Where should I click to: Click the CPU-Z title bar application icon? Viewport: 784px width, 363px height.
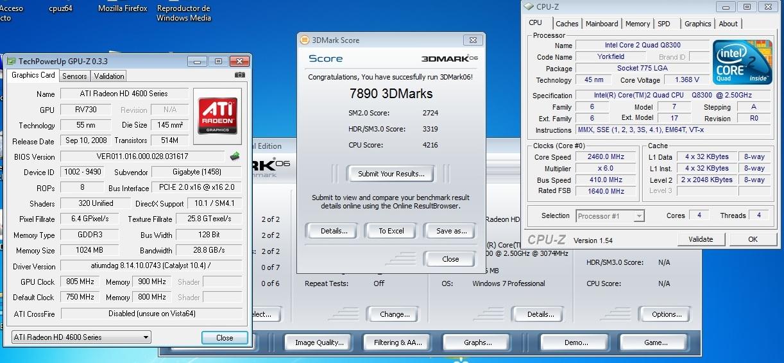pos(528,7)
